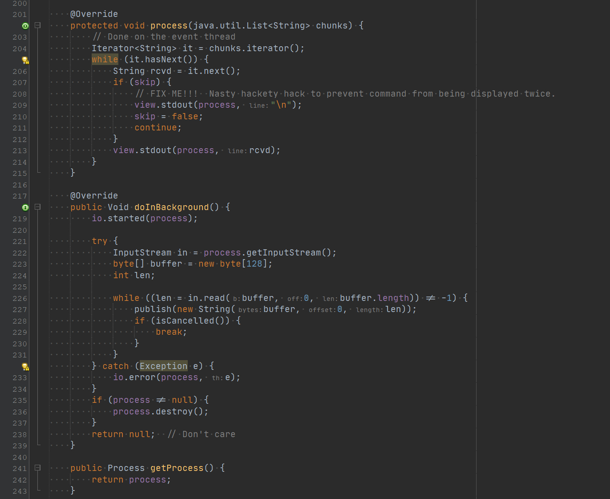Click line number 240 in the gutter
The height and width of the screenshot is (499, 610).
click(20, 457)
